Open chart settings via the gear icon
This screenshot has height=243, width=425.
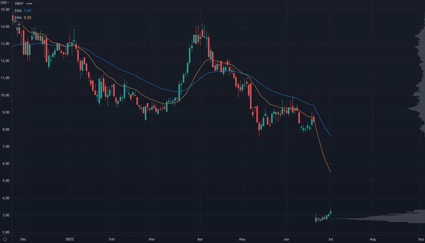click(5, 239)
